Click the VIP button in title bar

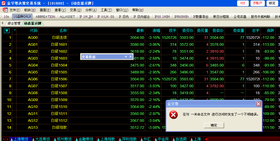point(243,3)
